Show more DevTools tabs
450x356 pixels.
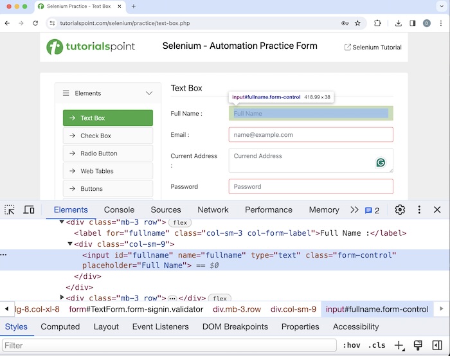(x=354, y=209)
